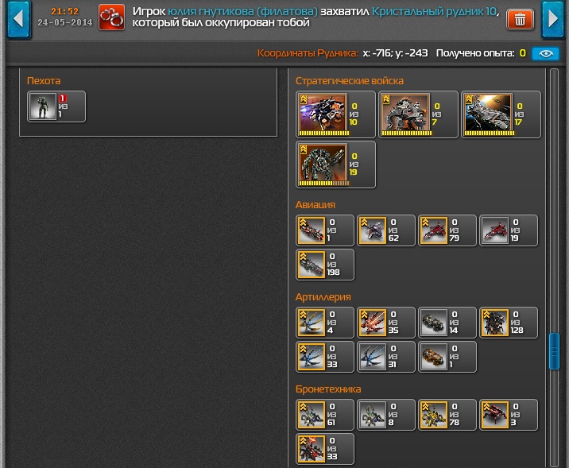Select strategic cruiser unit 0 of 17
This screenshot has height=468, width=569.
[x=501, y=114]
